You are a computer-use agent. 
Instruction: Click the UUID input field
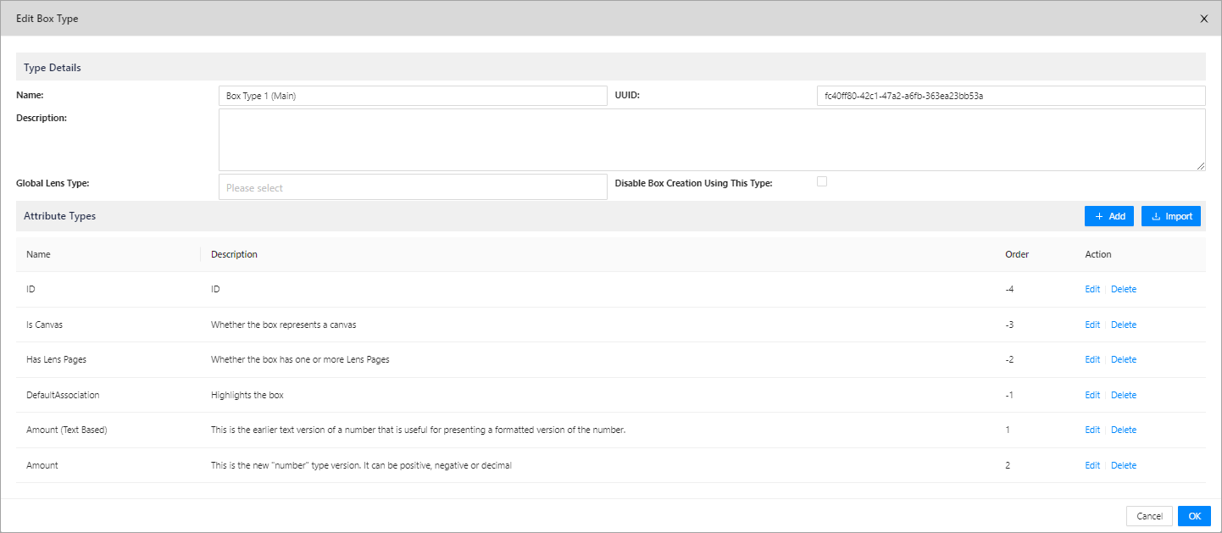(x=1009, y=96)
